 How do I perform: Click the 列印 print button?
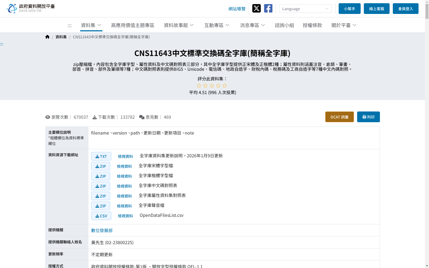click(x=368, y=117)
